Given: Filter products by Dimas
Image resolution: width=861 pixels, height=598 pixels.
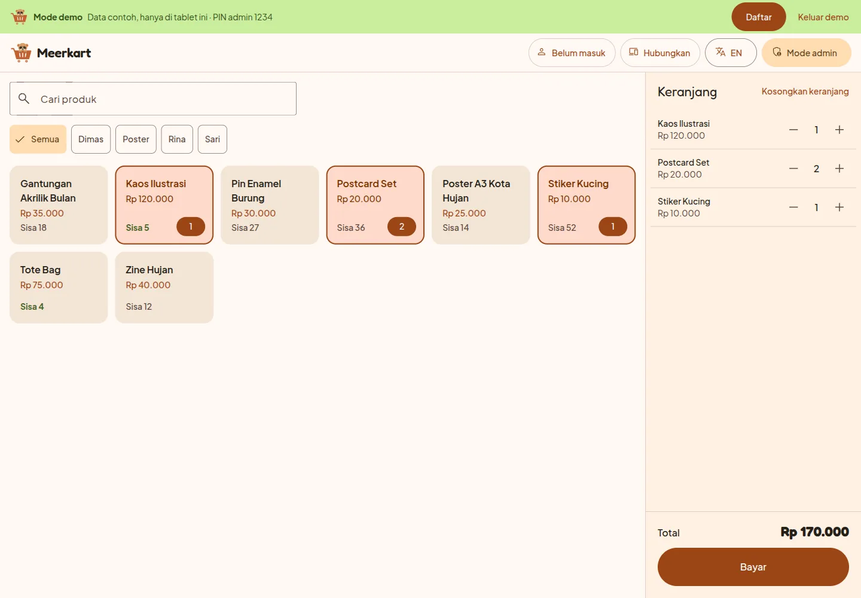Looking at the screenshot, I should point(91,139).
